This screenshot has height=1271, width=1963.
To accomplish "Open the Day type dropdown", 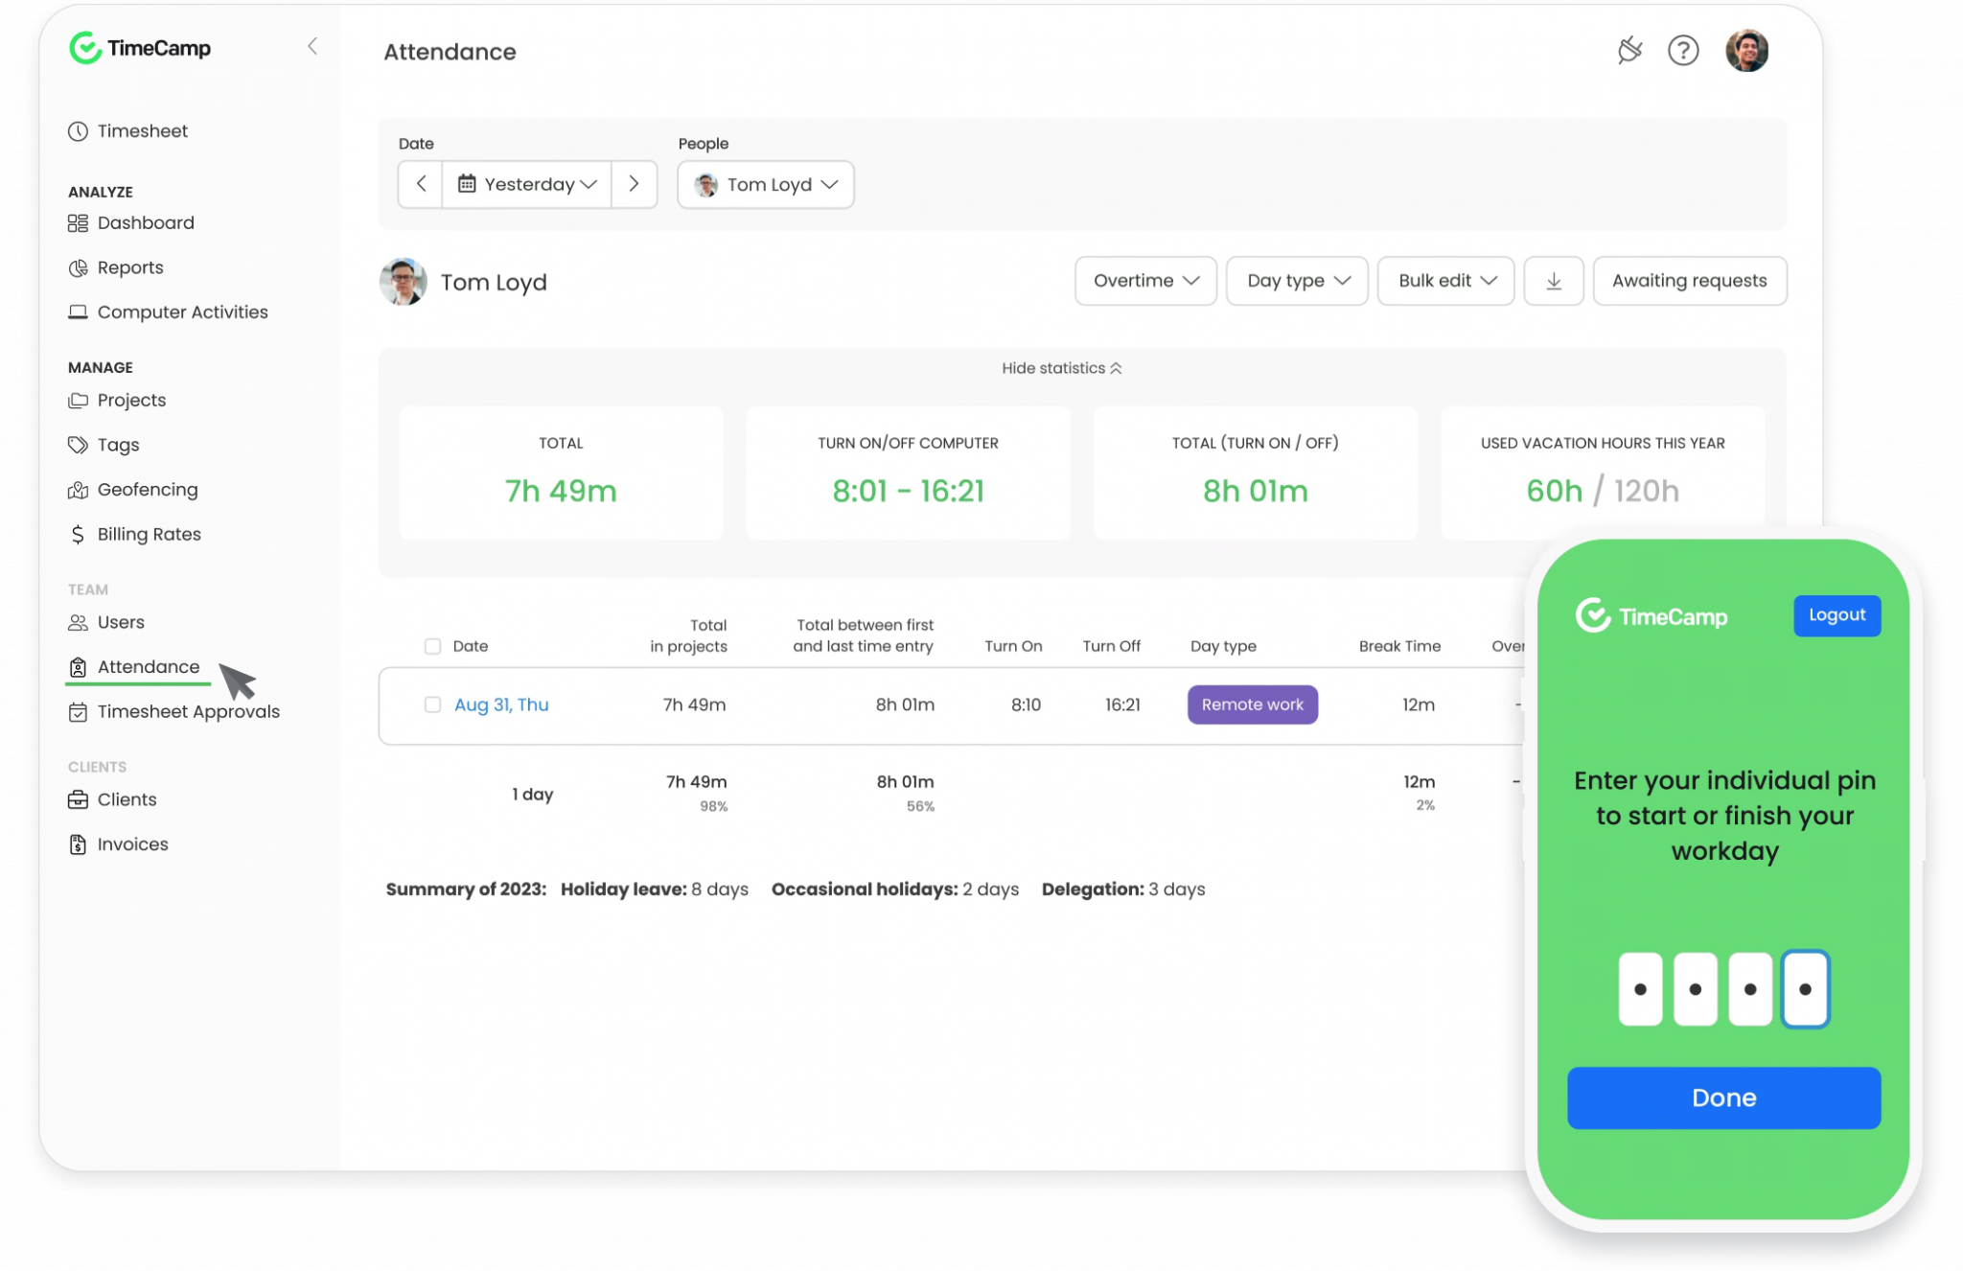I will (1297, 281).
